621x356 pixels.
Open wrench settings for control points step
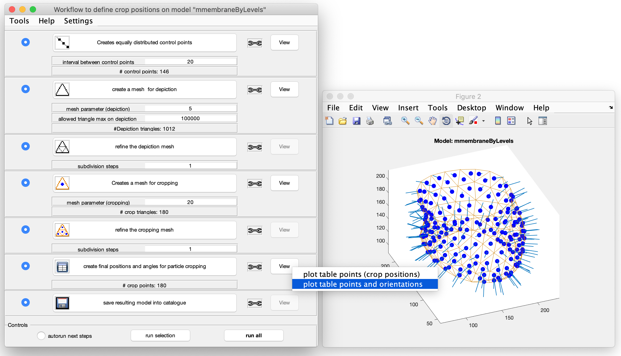pyautogui.click(x=255, y=43)
